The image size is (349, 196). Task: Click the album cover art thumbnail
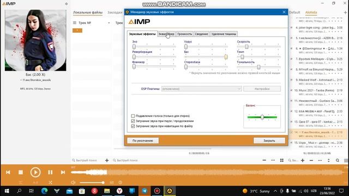35,40
